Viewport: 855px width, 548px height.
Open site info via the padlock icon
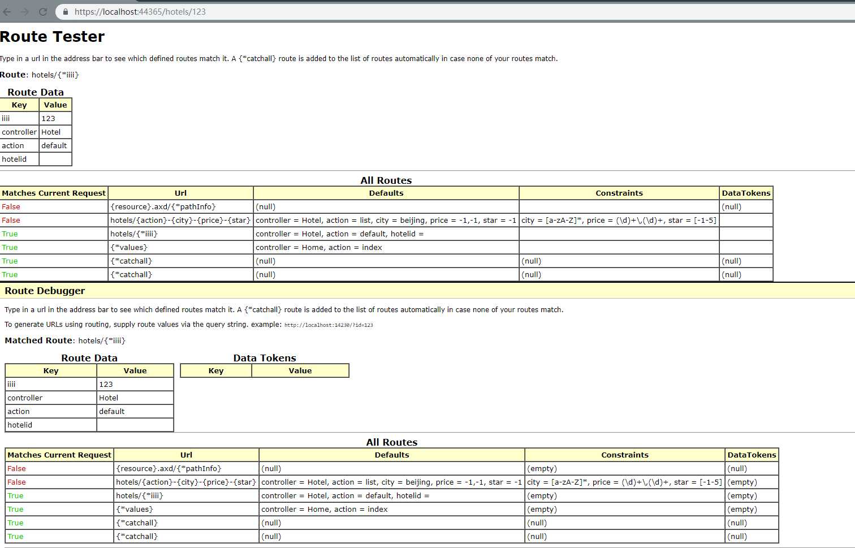click(x=66, y=11)
